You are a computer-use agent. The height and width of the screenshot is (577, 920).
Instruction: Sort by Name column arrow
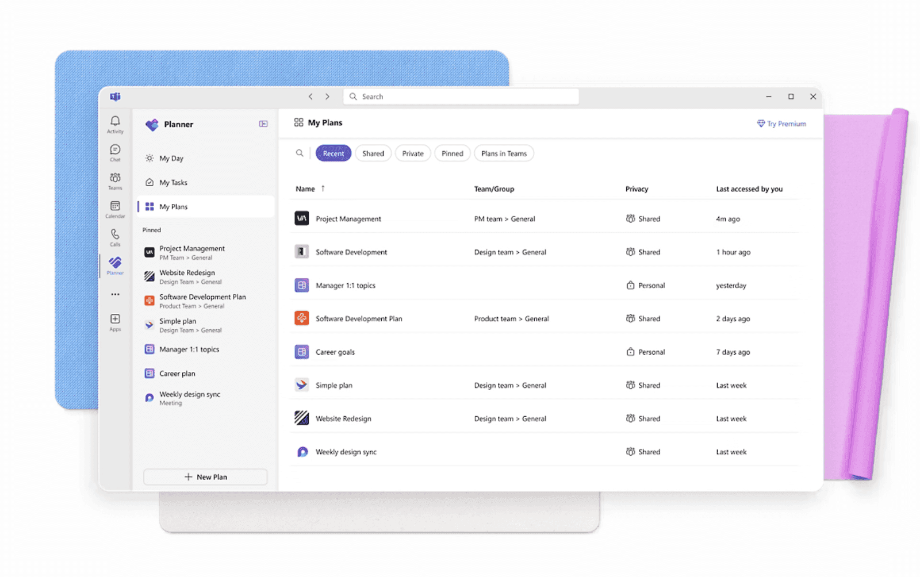point(323,188)
